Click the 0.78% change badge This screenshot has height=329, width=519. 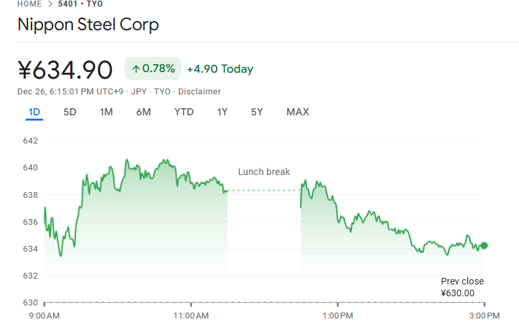(x=153, y=69)
